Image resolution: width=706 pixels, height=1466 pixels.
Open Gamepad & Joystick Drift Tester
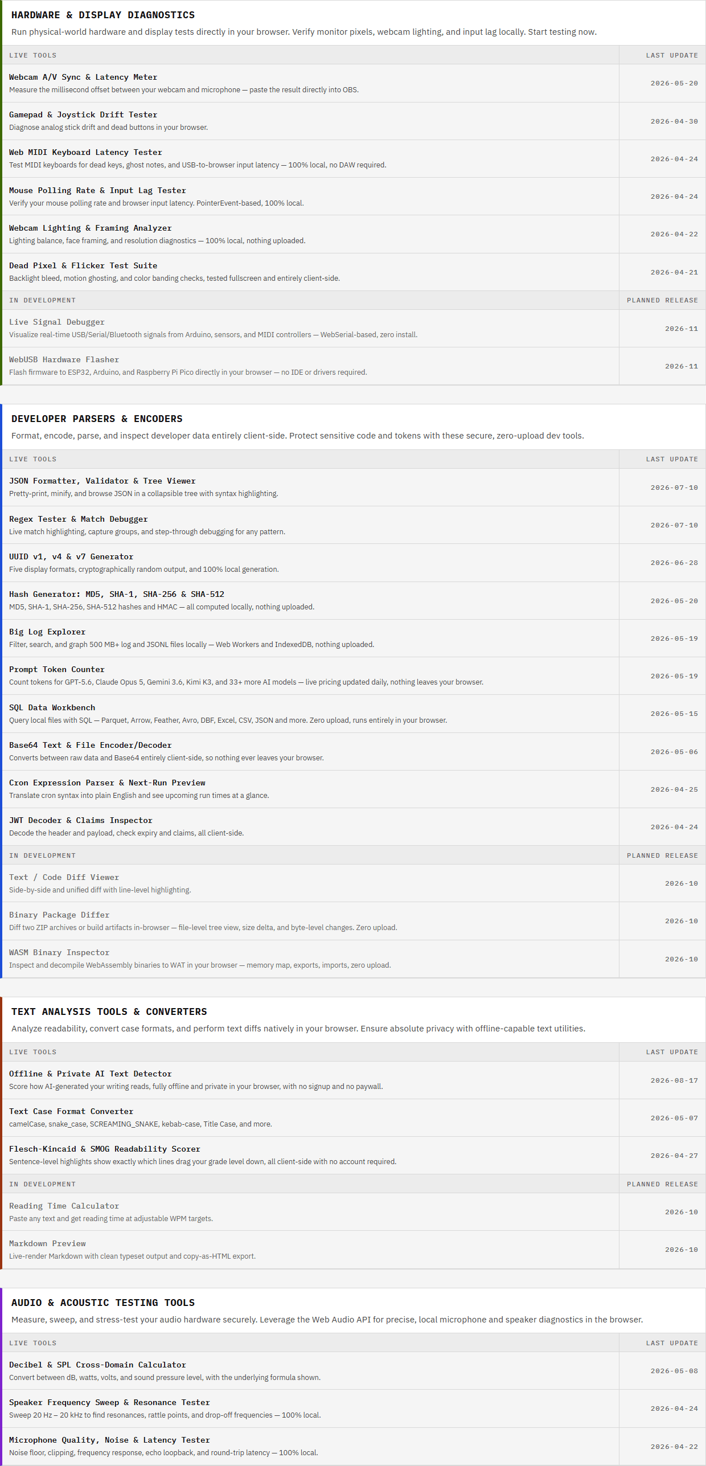pyautogui.click(x=83, y=115)
